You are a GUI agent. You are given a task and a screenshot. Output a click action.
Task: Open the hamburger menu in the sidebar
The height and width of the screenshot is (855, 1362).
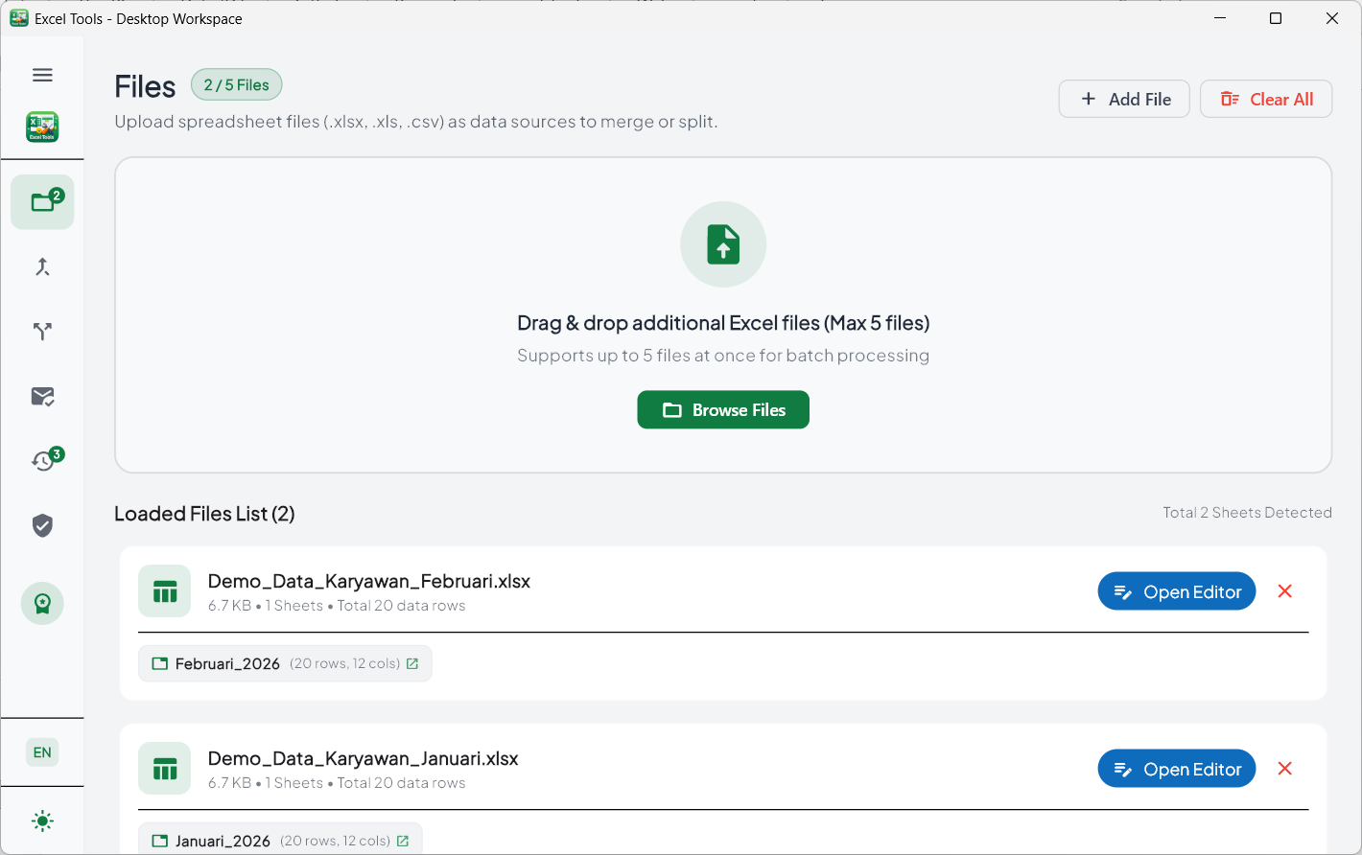tap(42, 75)
